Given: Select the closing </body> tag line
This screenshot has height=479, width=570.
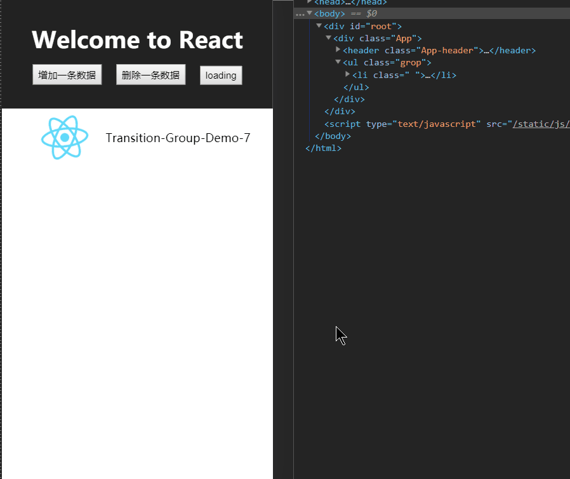Looking at the screenshot, I should click(x=333, y=136).
